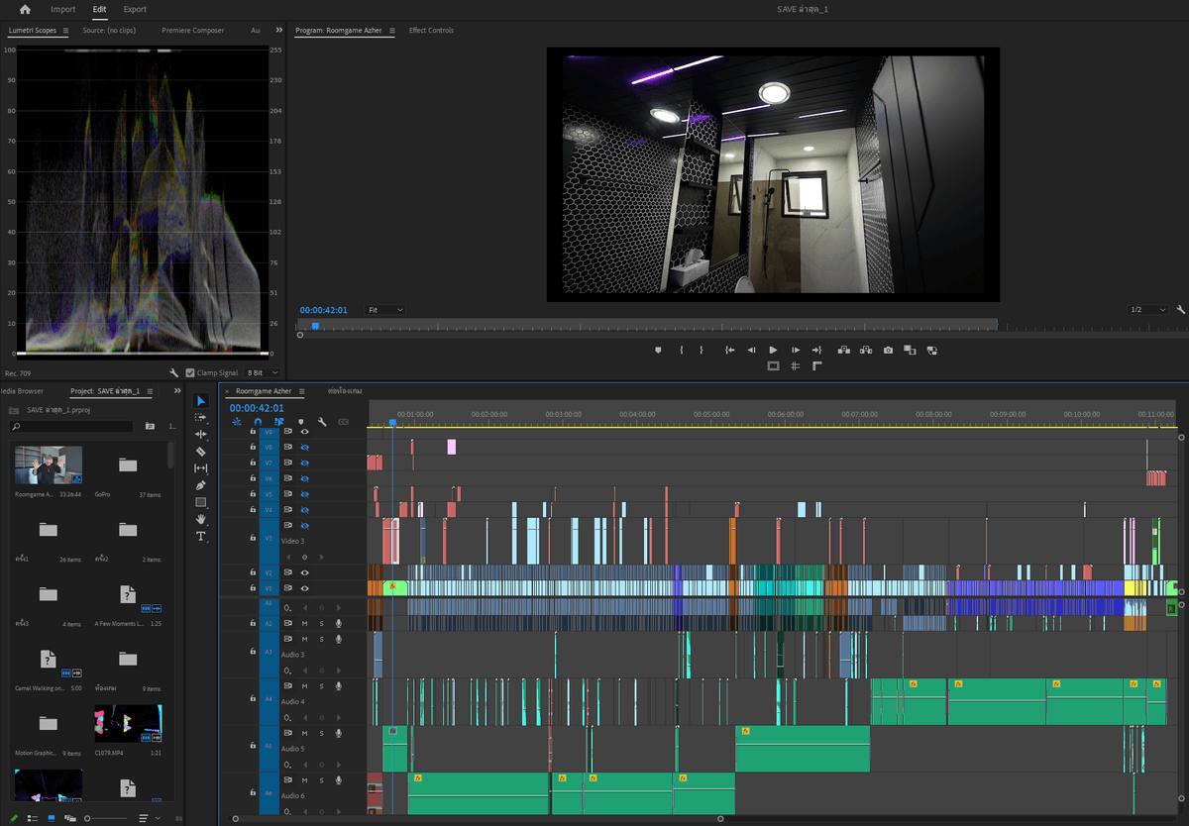Open the 8 Bit dropdown

262,373
